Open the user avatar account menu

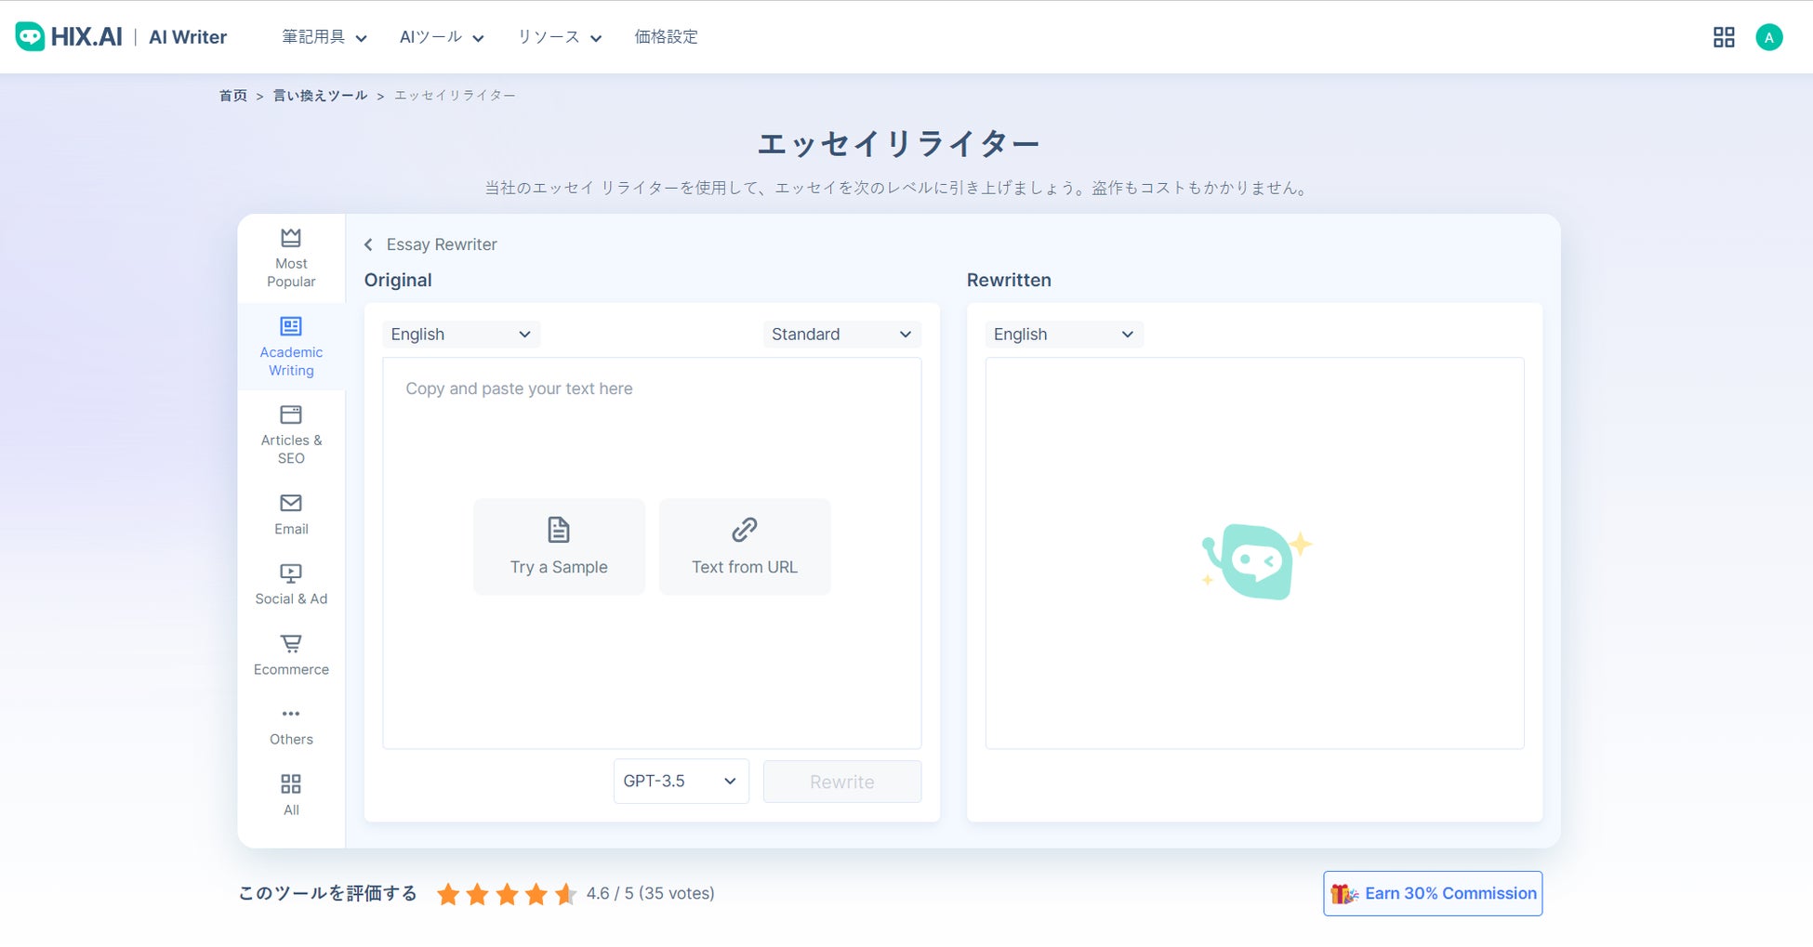point(1768,37)
